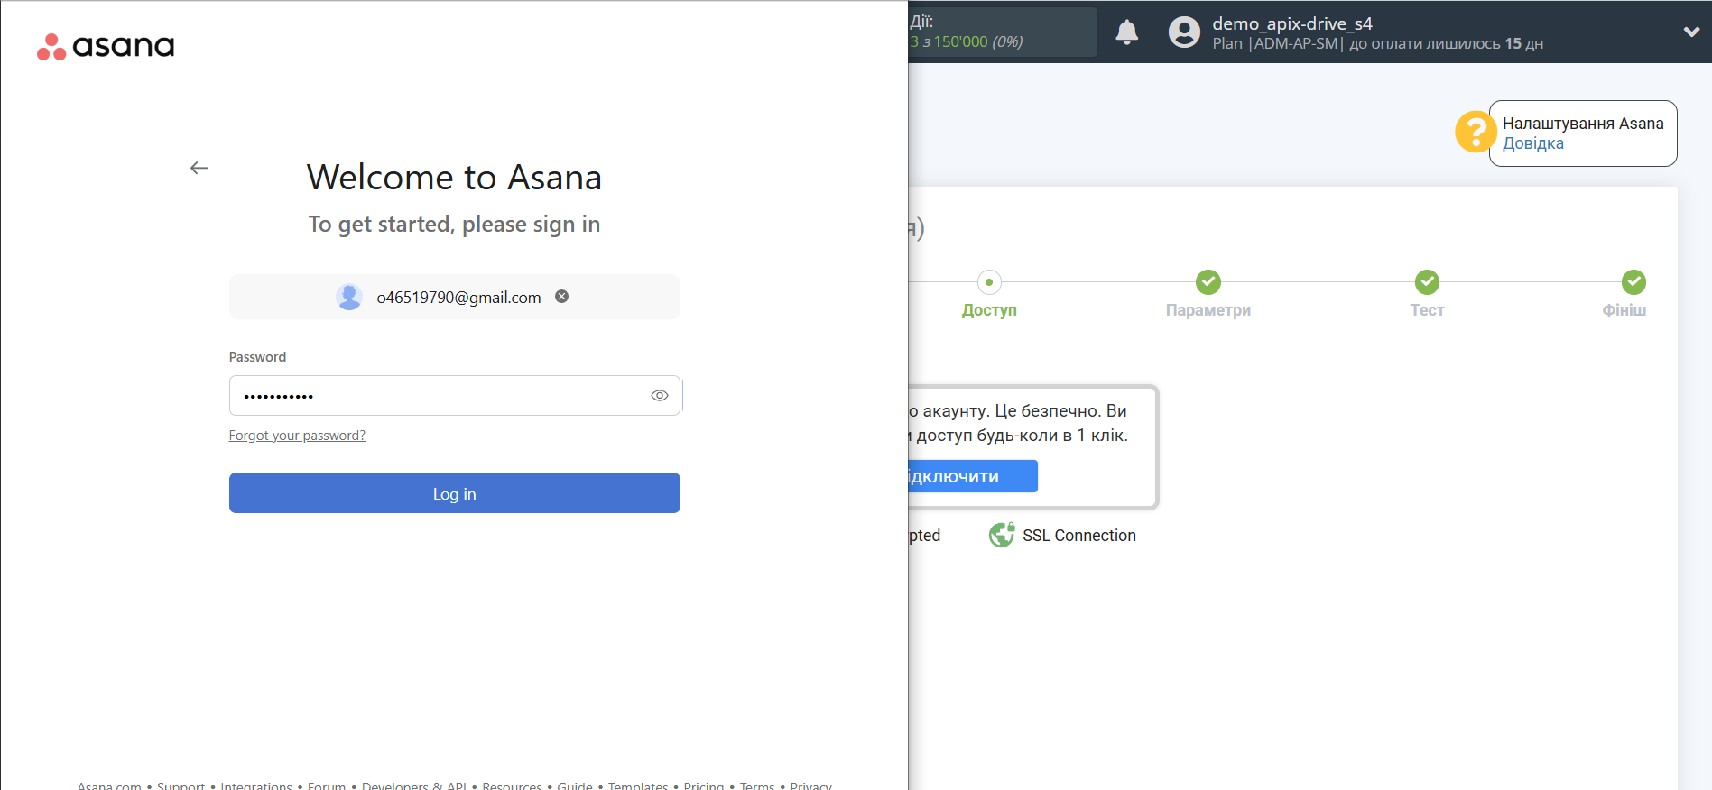Click the Тест green checkmark icon

1427,282
